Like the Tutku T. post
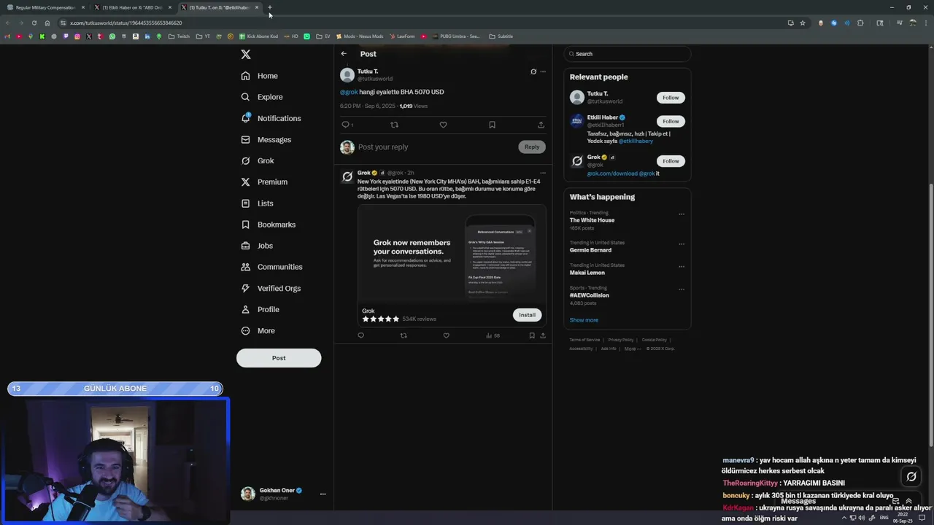 443,125
